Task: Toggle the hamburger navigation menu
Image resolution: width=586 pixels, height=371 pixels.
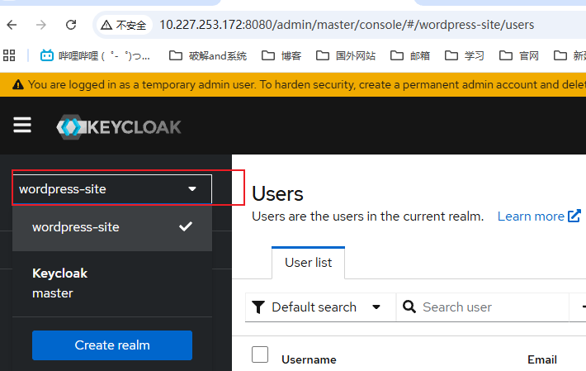Action: pos(22,125)
